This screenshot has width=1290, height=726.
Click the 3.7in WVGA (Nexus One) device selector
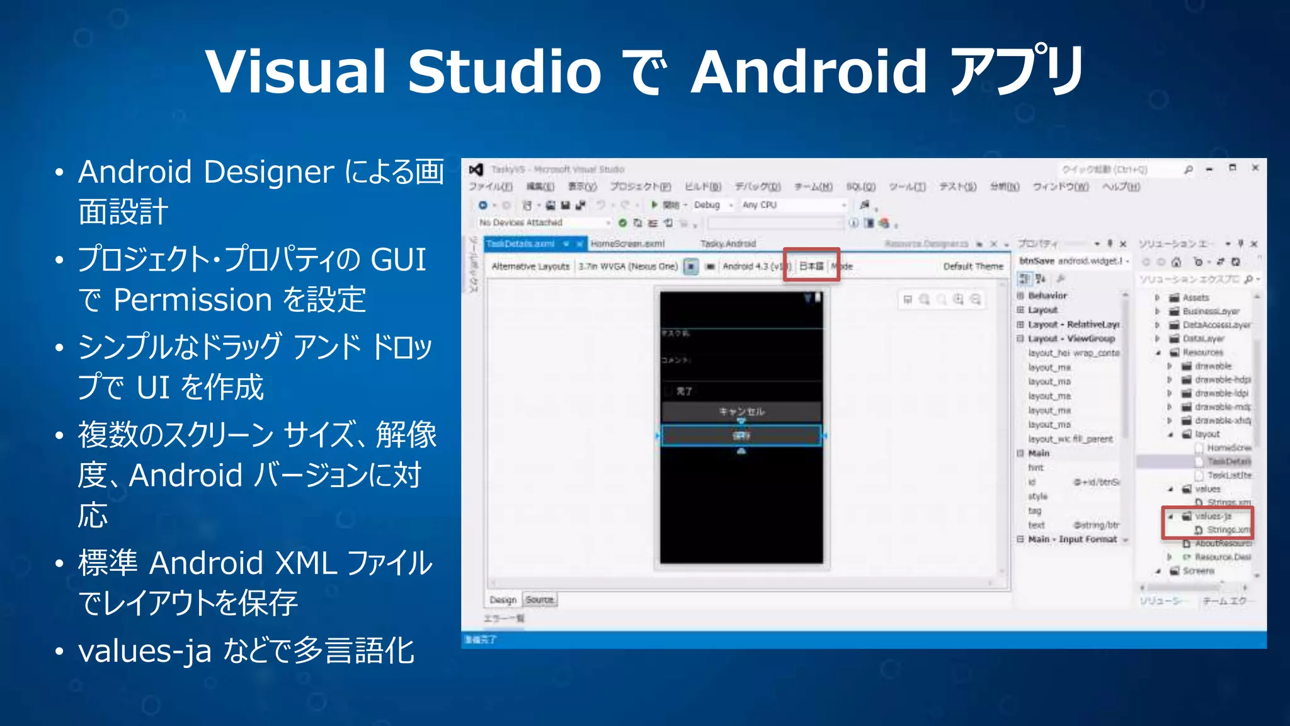[x=628, y=267]
